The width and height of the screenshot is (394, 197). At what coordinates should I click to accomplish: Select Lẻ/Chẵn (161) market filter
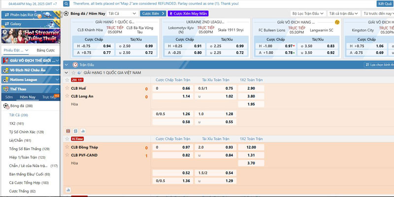(20, 140)
